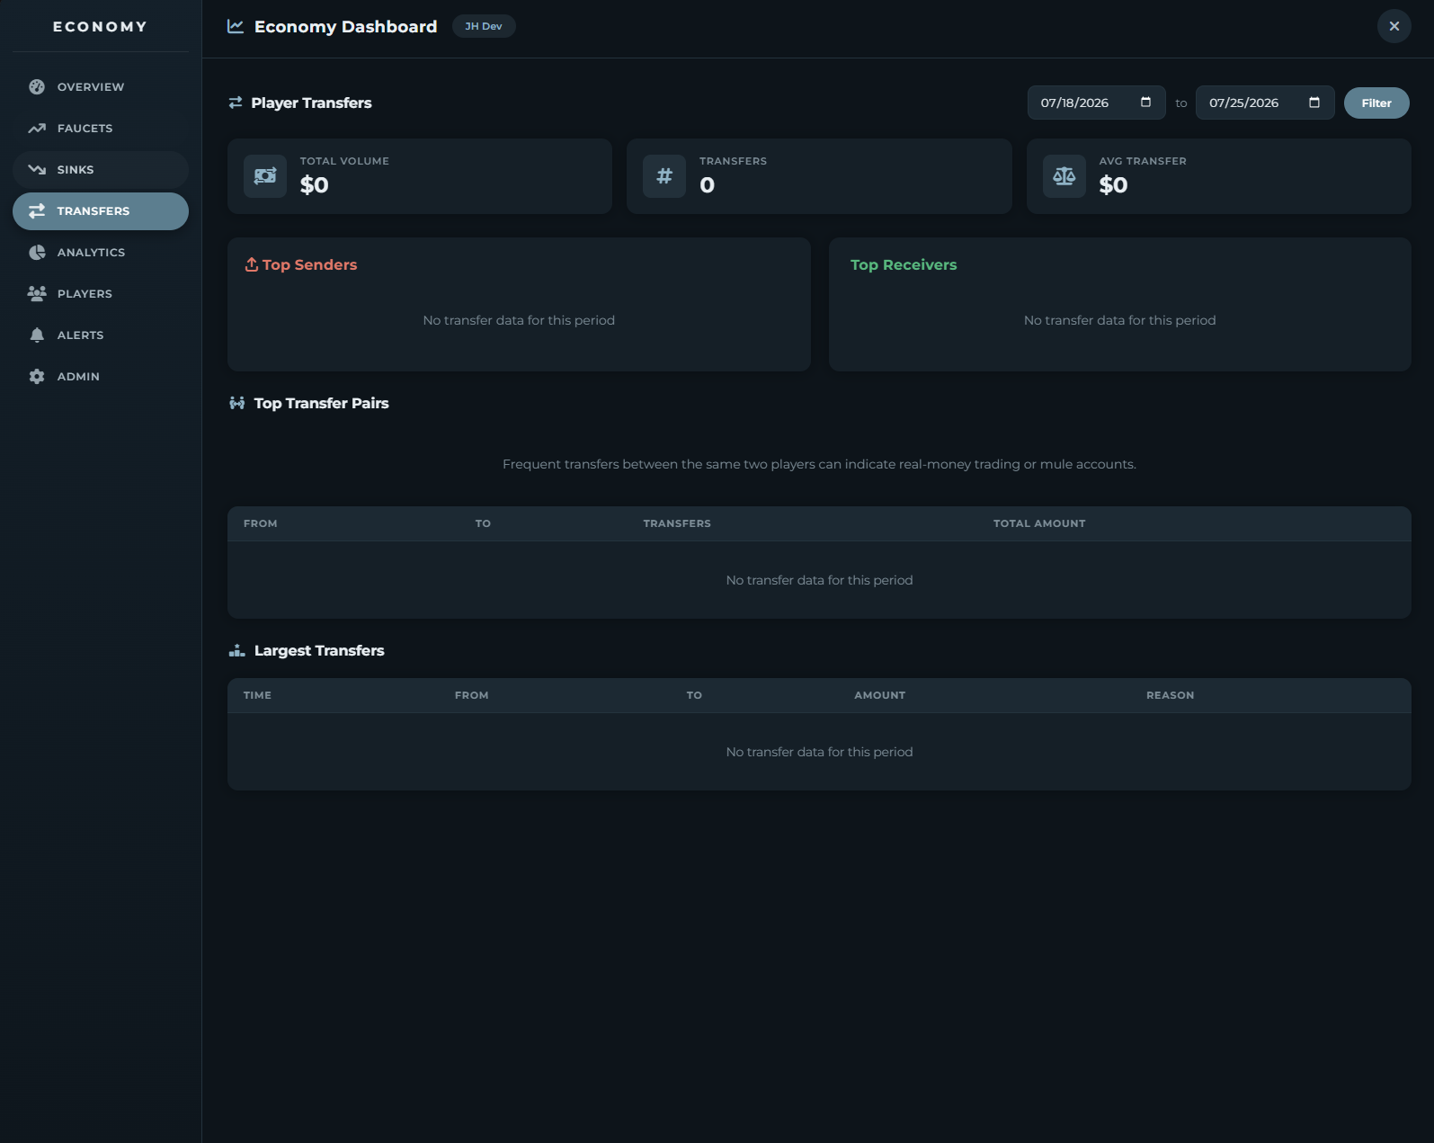Click the Alerts bell icon
The height and width of the screenshot is (1143, 1434).
click(x=37, y=335)
